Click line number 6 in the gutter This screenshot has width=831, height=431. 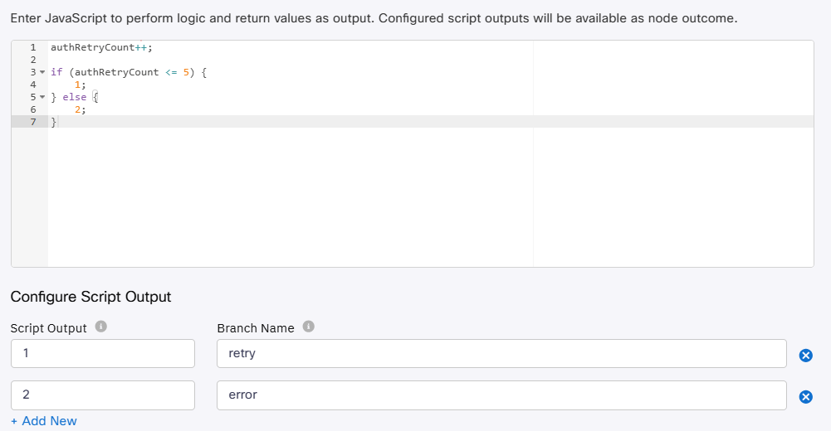(32, 109)
